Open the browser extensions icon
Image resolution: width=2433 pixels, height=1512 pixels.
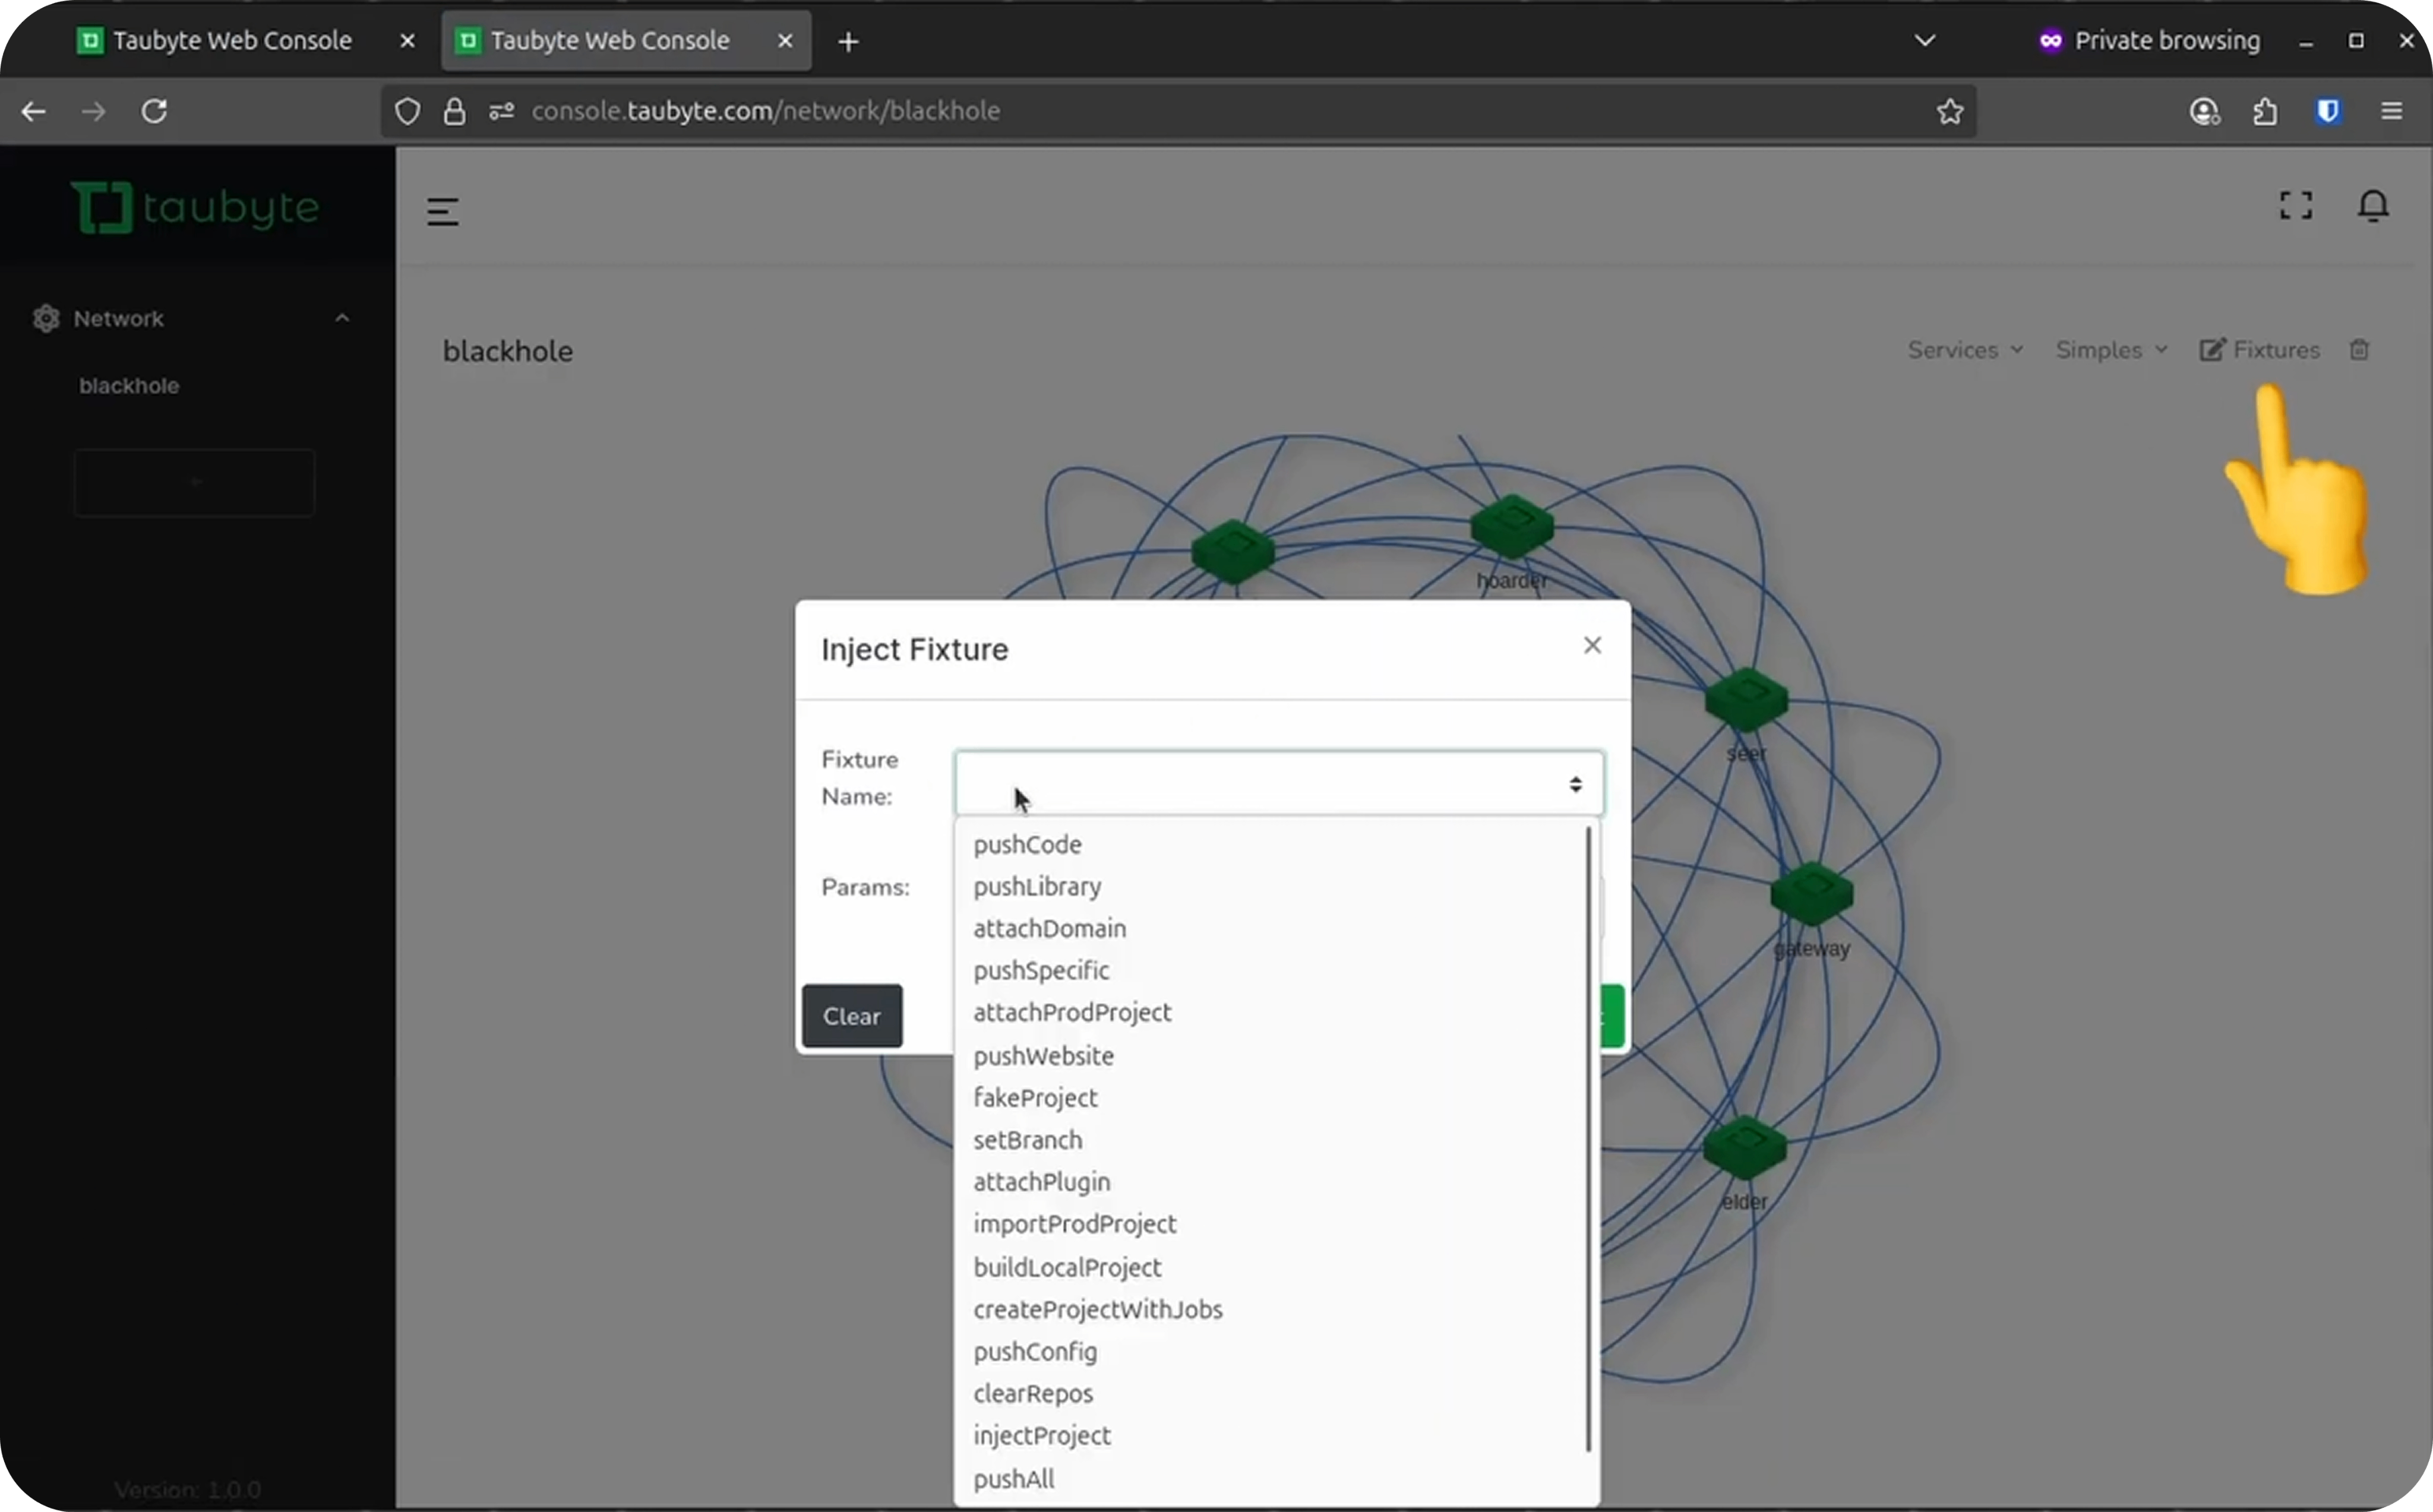coord(2265,111)
